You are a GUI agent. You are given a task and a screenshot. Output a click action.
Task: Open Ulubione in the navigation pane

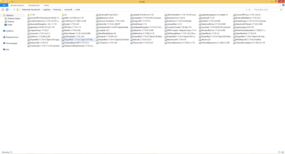click(x=10, y=15)
